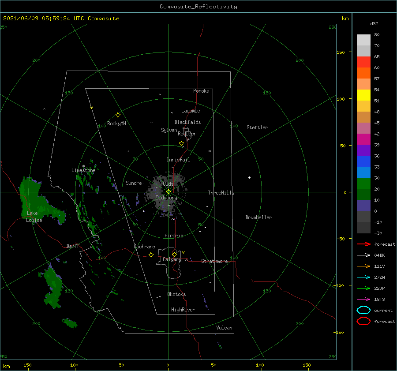Image resolution: width=397 pixels, height=371 pixels.
Task: Click the Composite_Reflectivity title text
Action: pyautogui.click(x=198, y=7)
